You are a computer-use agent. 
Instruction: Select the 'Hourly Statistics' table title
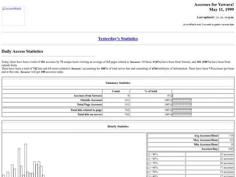coord(118,126)
